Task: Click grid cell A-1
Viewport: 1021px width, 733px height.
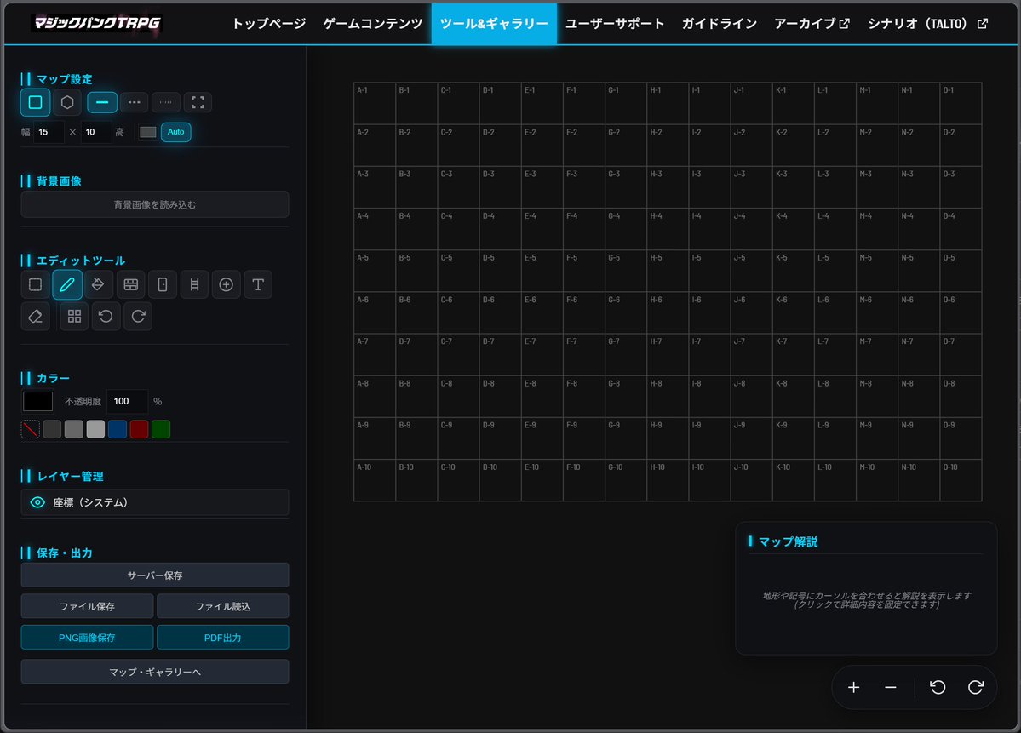Action: pyautogui.click(x=375, y=104)
